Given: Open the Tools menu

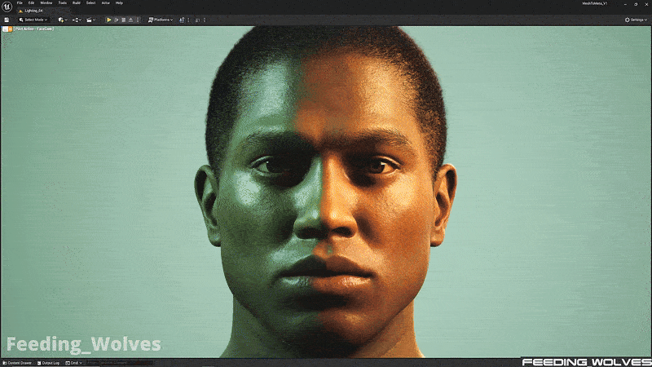Looking at the screenshot, I should (63, 3).
